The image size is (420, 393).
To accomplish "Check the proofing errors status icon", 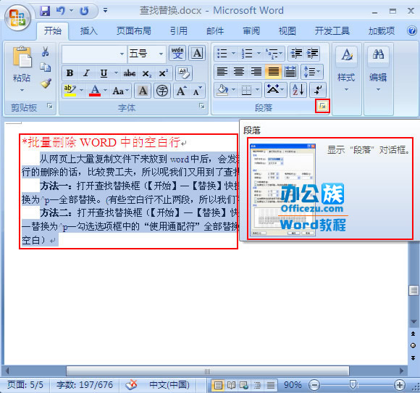I will pyautogui.click(x=131, y=385).
